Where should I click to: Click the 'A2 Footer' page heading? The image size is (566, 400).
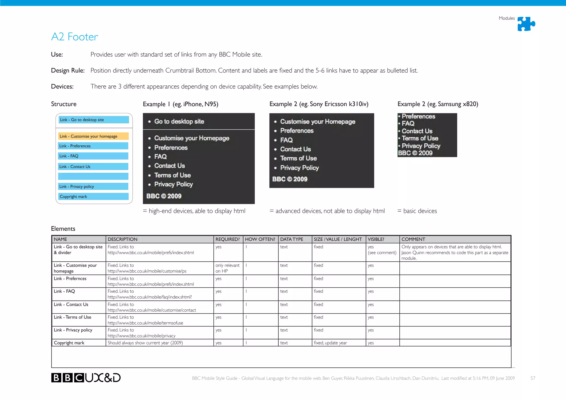75,37
